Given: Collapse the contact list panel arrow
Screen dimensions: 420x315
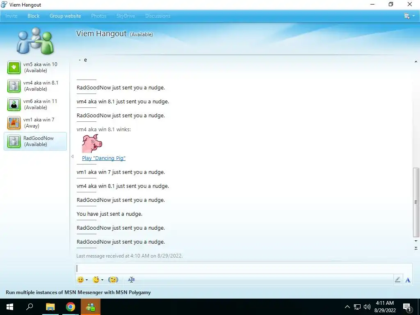Looking at the screenshot, I should click(72, 156).
